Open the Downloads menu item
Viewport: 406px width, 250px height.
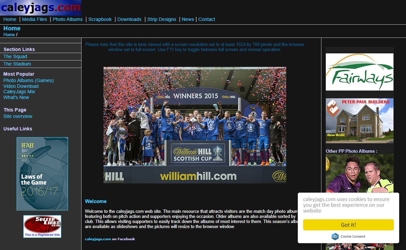(x=129, y=19)
